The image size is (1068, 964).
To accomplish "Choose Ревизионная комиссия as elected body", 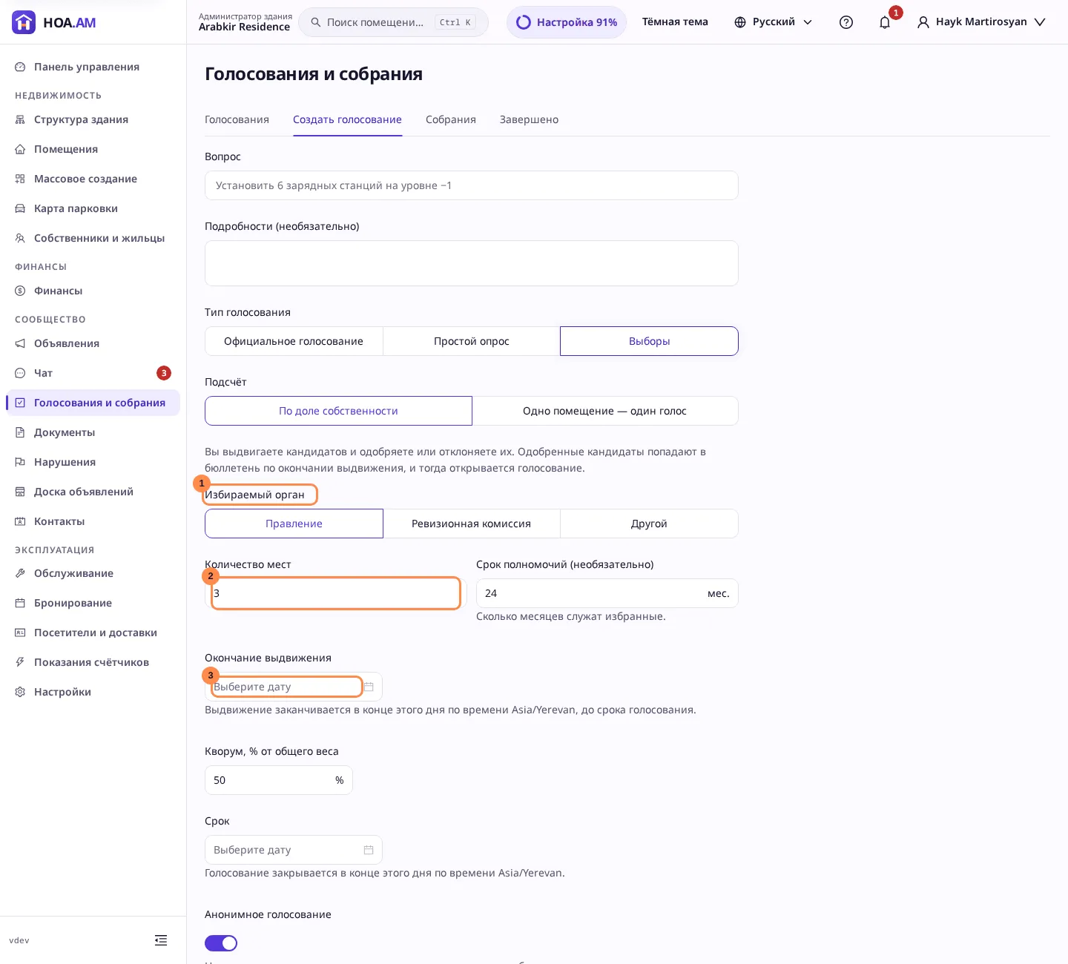I will [x=471, y=524].
